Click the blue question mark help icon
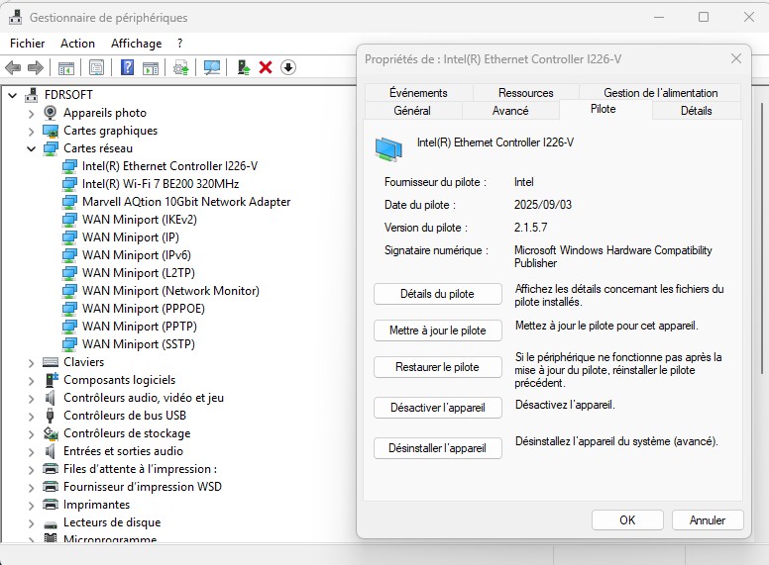 coord(127,67)
